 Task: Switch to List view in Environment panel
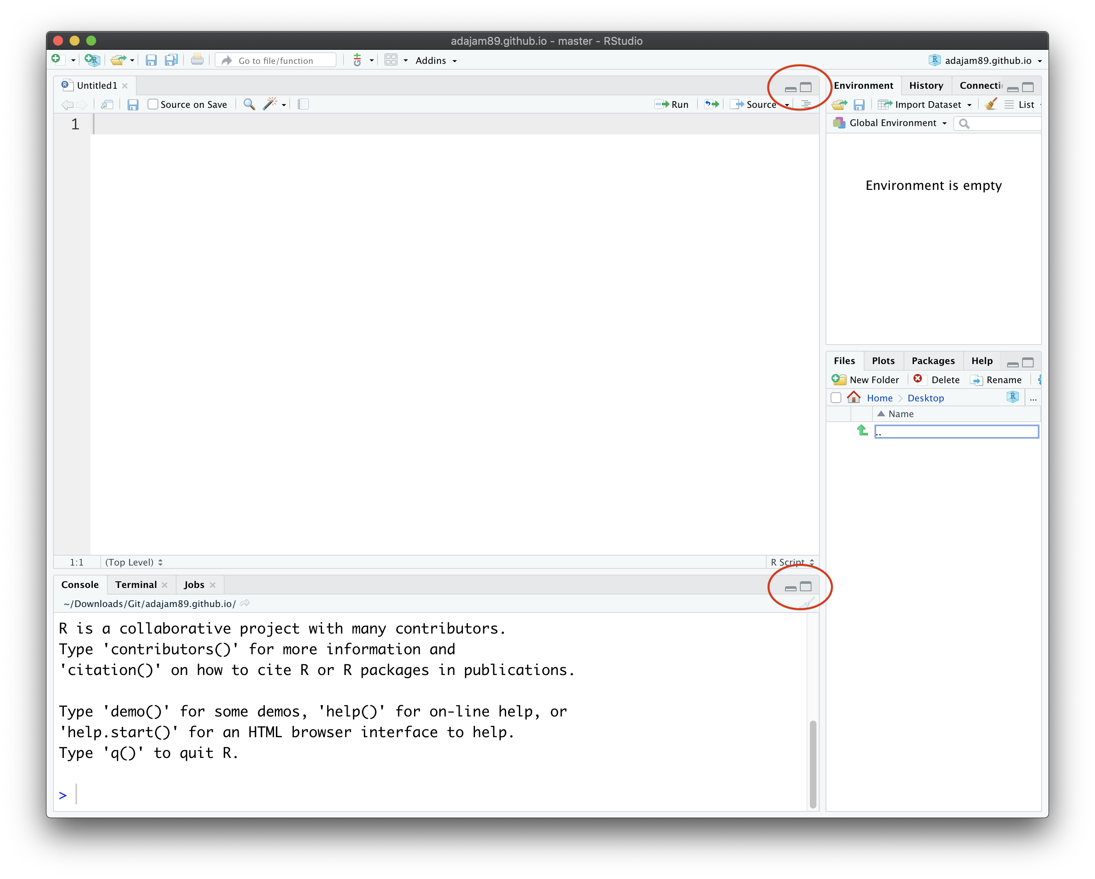(x=1022, y=104)
